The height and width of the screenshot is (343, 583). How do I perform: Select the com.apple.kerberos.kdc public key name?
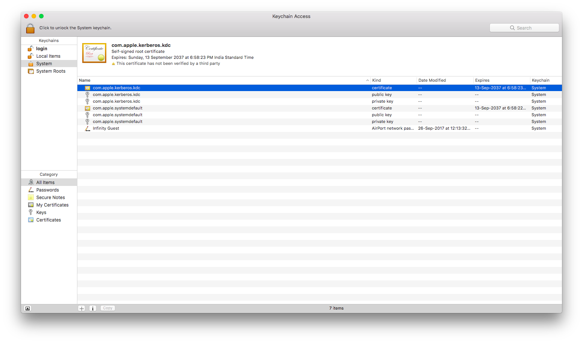[x=116, y=95]
